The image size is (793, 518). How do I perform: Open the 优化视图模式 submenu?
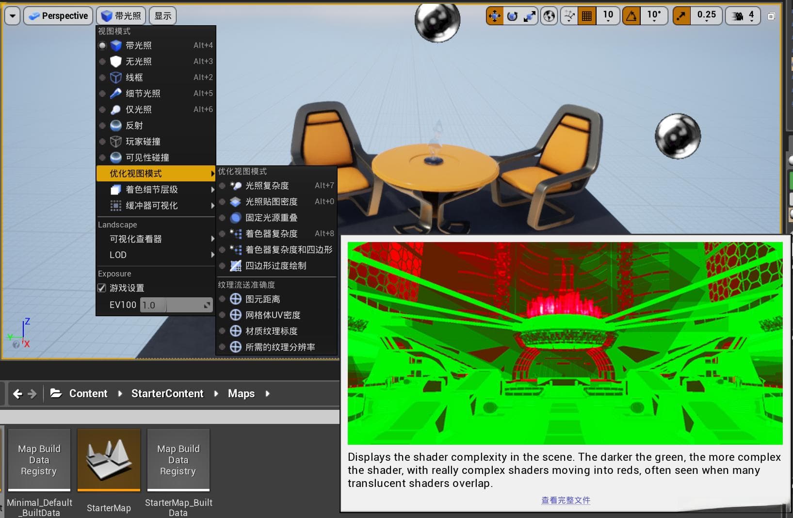[156, 174]
